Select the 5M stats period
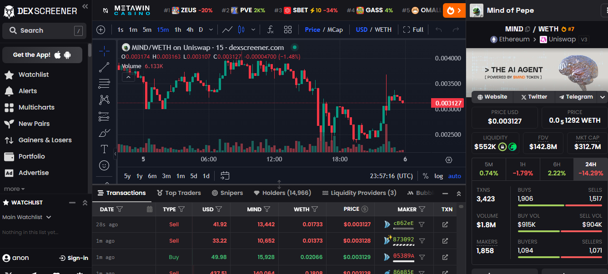Screen dimensions: 608x274 tap(488, 169)
